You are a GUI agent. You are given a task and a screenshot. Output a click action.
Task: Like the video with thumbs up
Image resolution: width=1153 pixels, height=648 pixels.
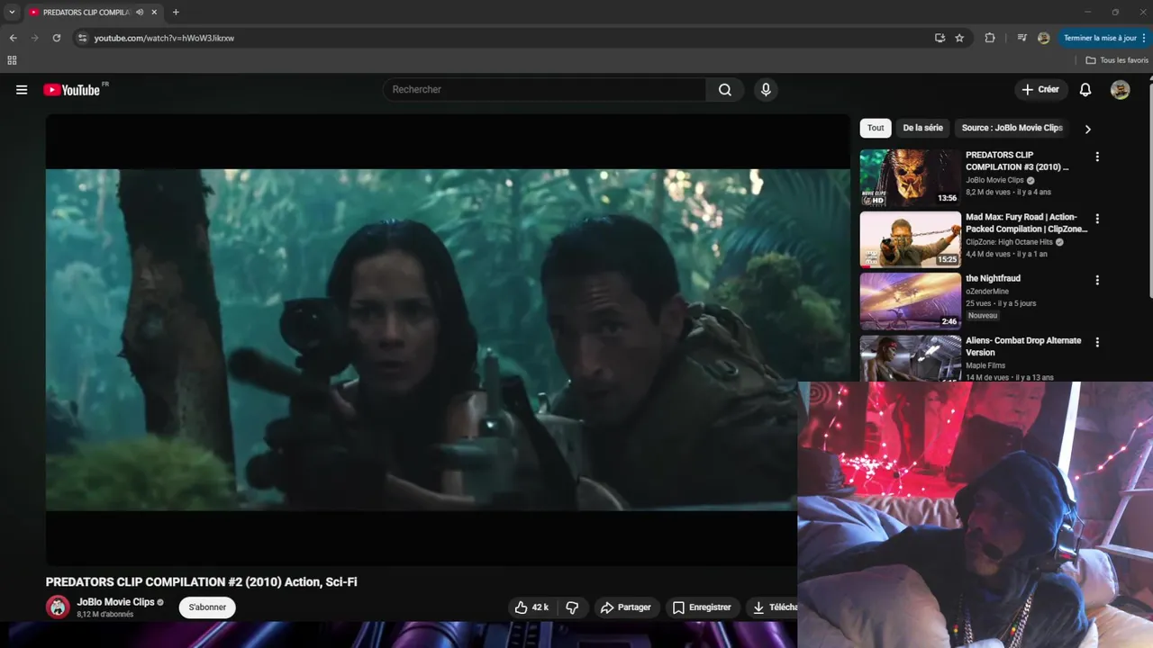coord(531,607)
